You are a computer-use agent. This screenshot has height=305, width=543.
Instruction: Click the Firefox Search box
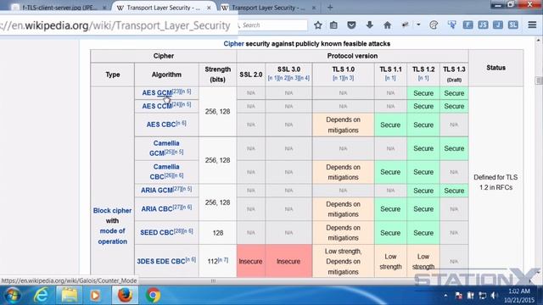(x=273, y=25)
